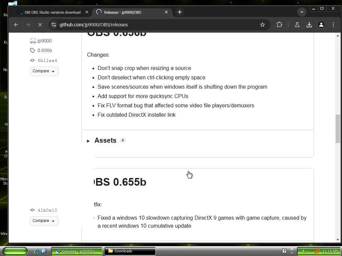Switch to Releases jp9000 taskbar button
342x256 pixels.
pyautogui.click(x=76, y=251)
